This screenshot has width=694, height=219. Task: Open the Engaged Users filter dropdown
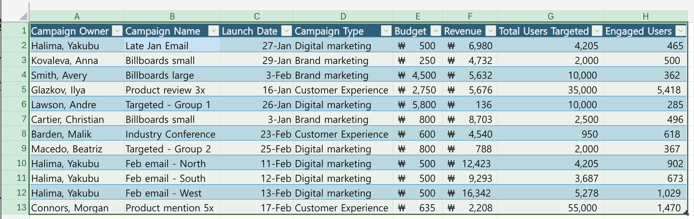[x=681, y=31]
